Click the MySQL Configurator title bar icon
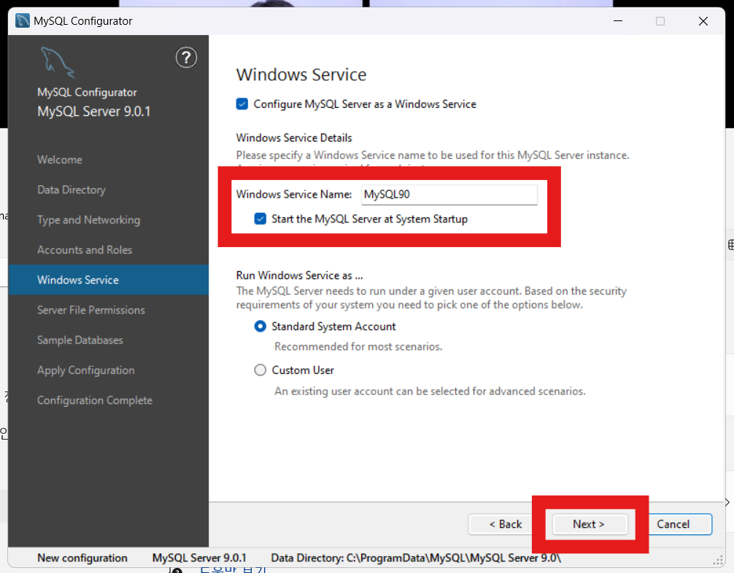Image resolution: width=734 pixels, height=573 pixels. (x=23, y=21)
